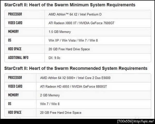Select the ATI Radeon X800 XT video card value
This screenshot has width=155, height=124.
click(81, 23)
